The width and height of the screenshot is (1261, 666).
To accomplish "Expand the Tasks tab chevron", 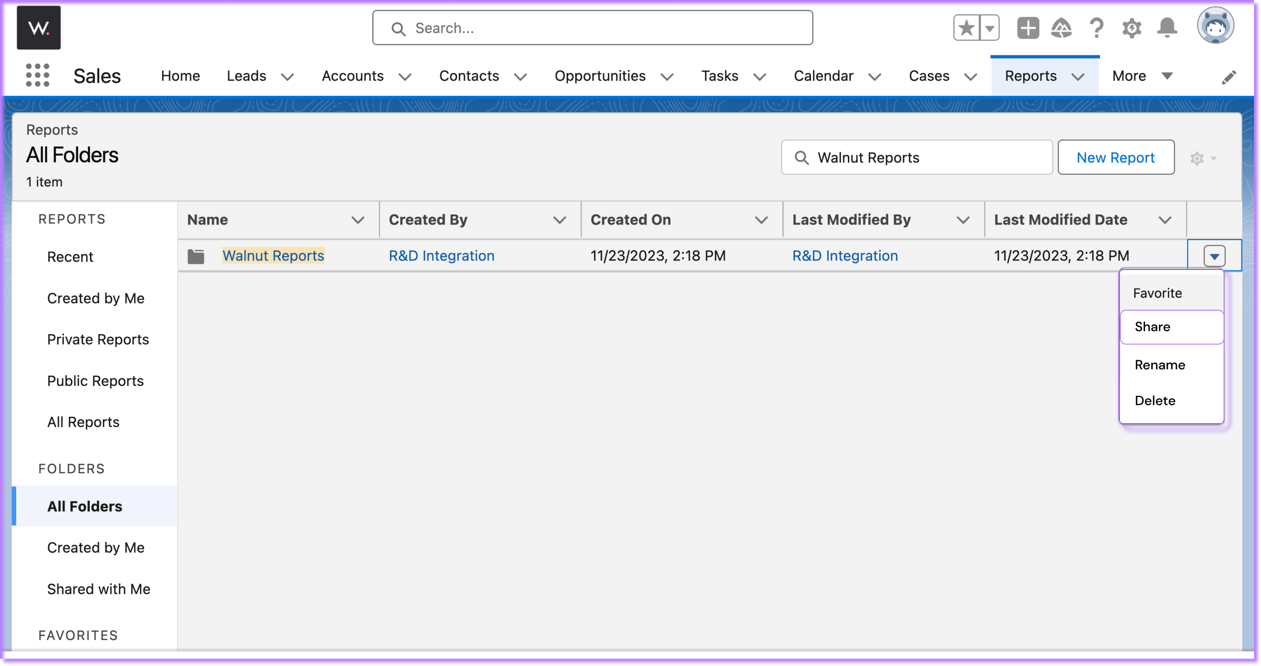I will click(x=759, y=77).
